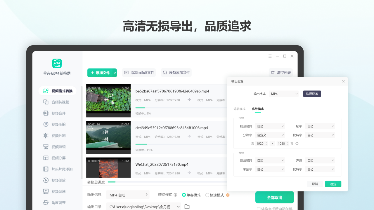The height and width of the screenshot is (210, 374).
Task: Click the 全部取消 button
Action: 275,197
